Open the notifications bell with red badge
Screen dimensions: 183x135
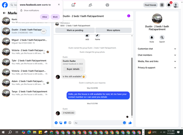tap(169, 5)
